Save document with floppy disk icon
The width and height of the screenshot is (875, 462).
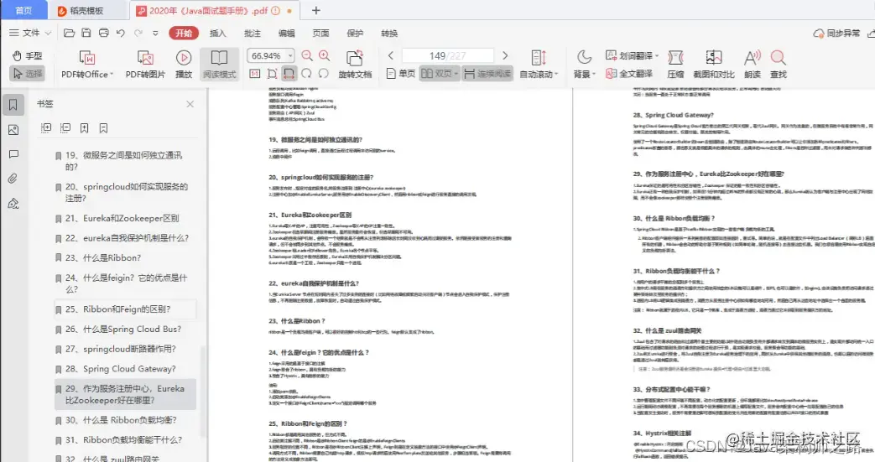point(86,33)
